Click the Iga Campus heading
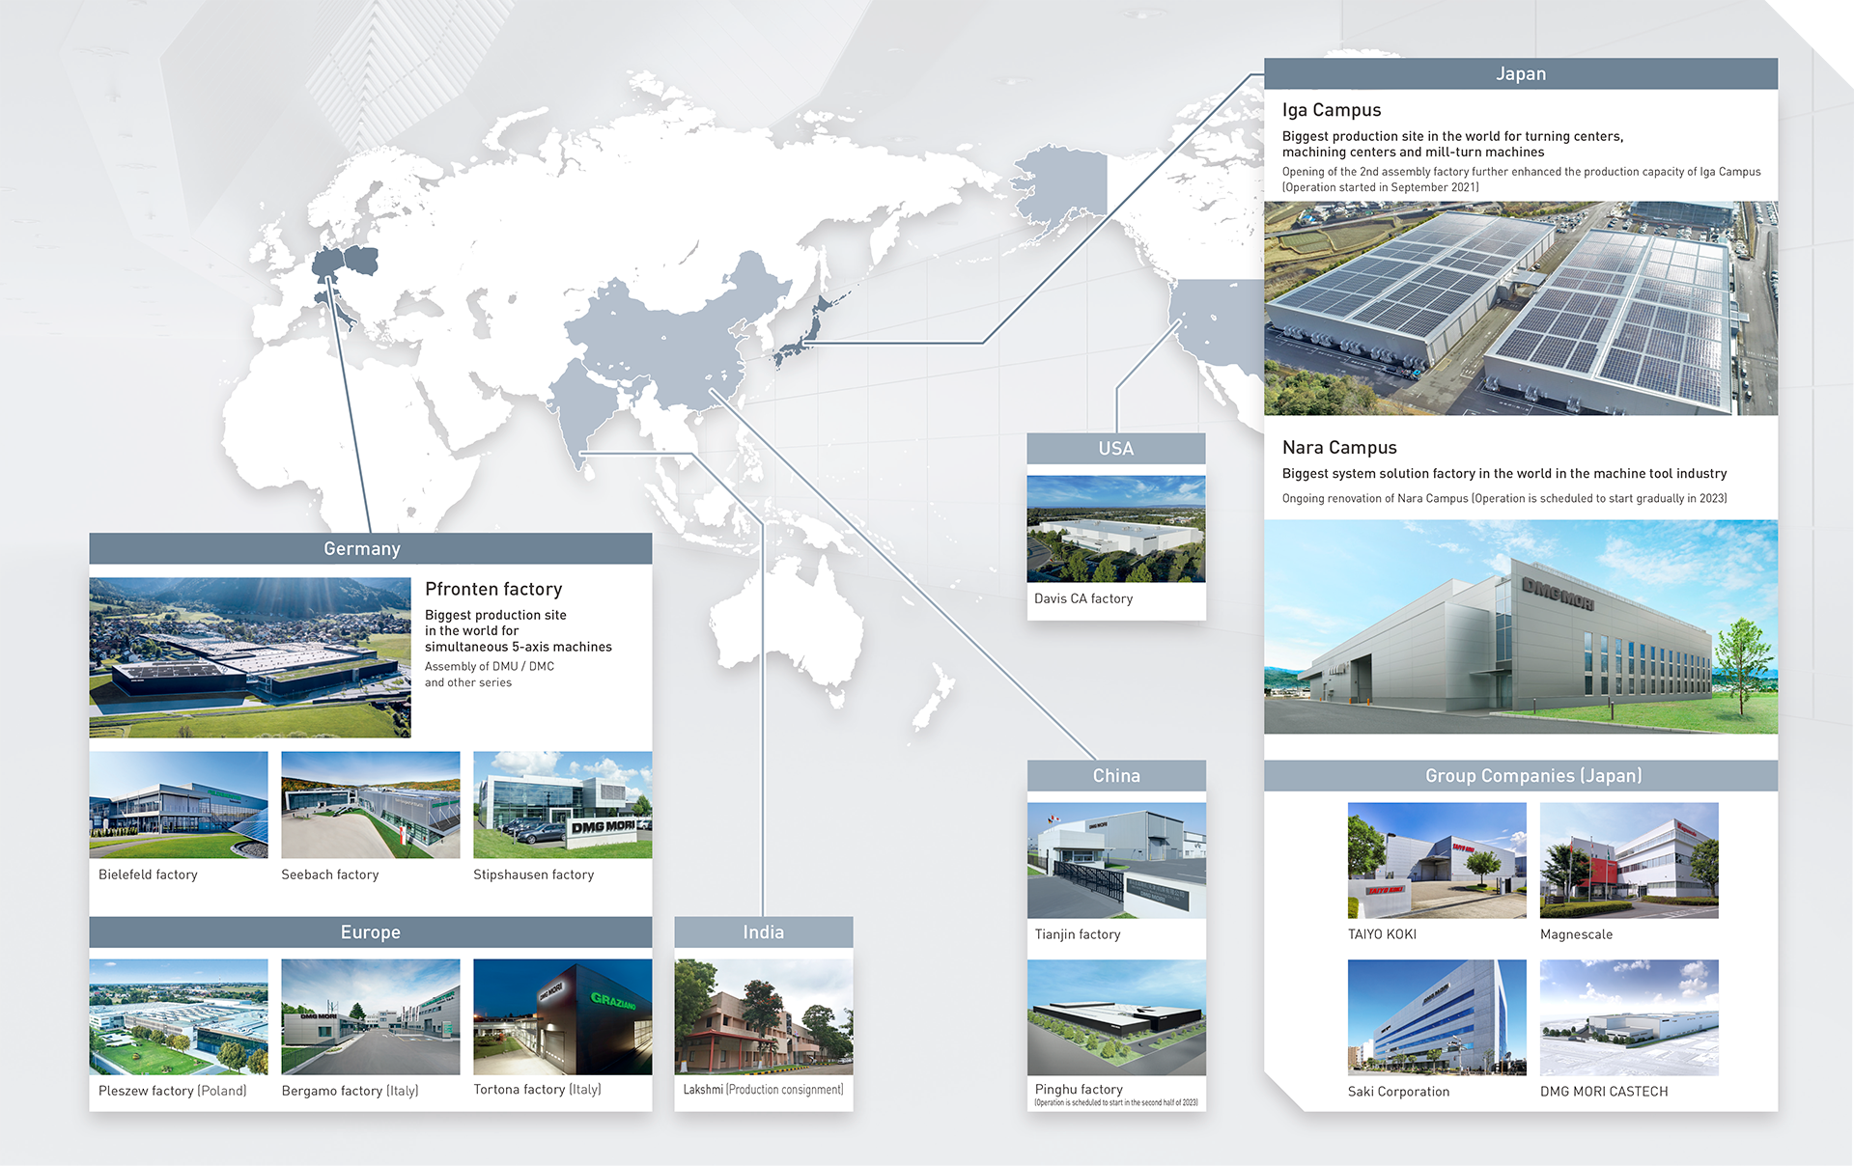Image resolution: width=1854 pixels, height=1166 pixels. 1332,110
